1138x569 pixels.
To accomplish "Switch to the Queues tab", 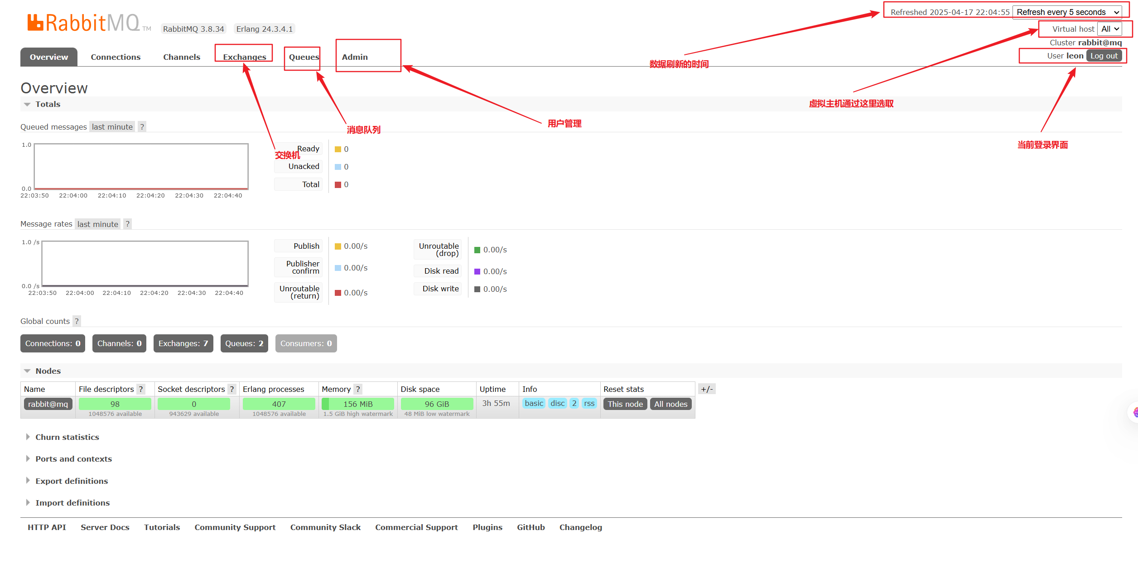I will pyautogui.click(x=304, y=57).
